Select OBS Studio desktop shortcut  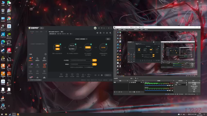tap(9, 43)
